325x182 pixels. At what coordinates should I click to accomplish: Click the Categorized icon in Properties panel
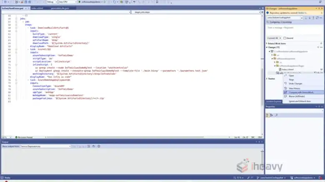[x=267, y=115]
